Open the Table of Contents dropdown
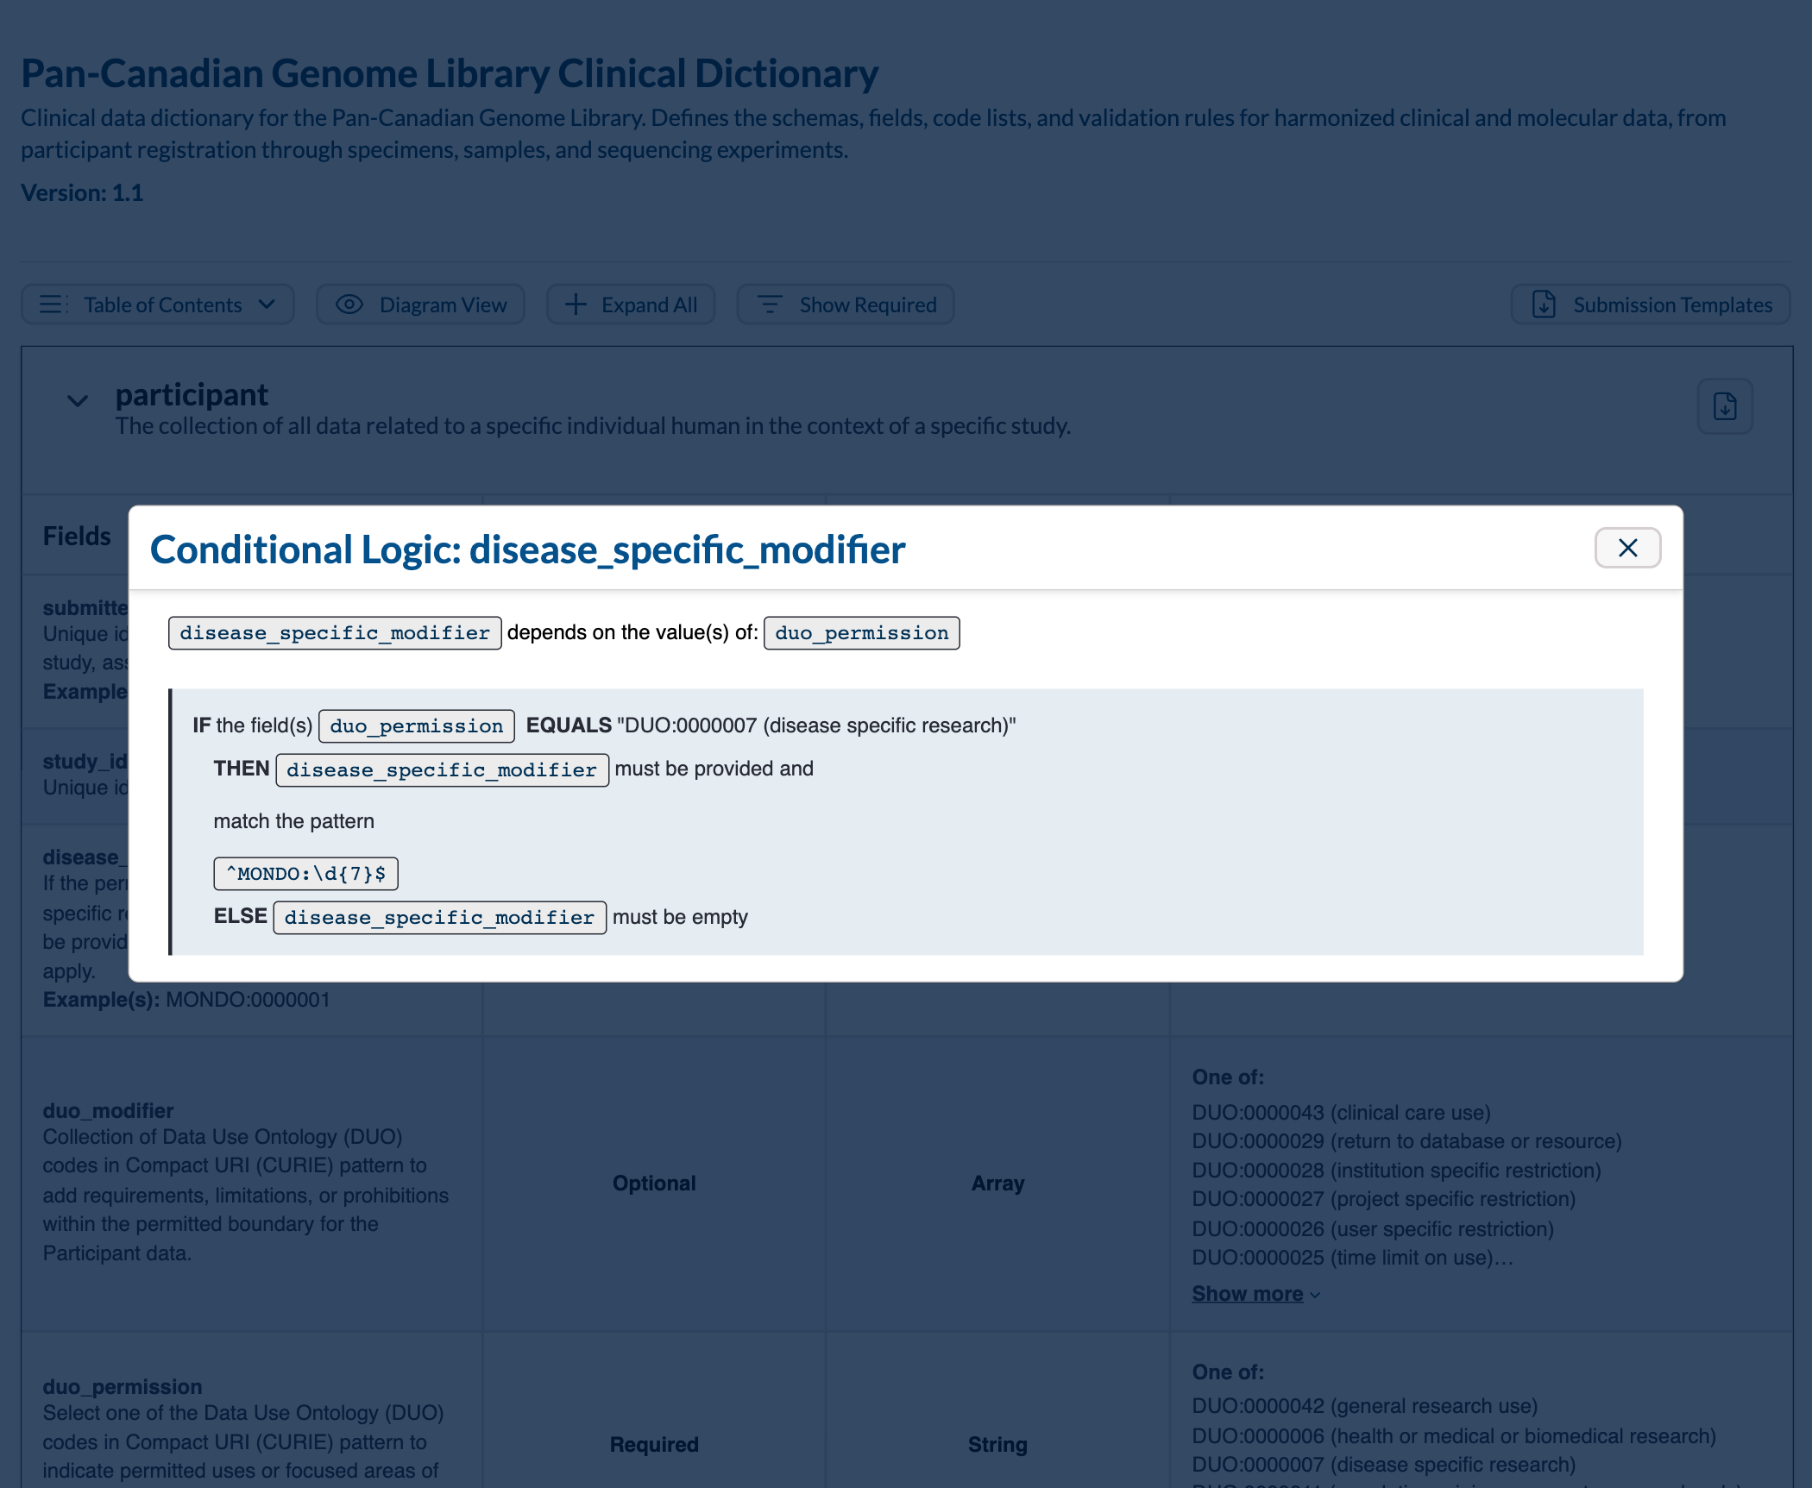The height and width of the screenshot is (1488, 1812). pos(158,305)
